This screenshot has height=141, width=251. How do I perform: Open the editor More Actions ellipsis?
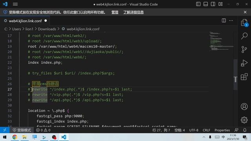pyautogui.click(x=231, y=20)
